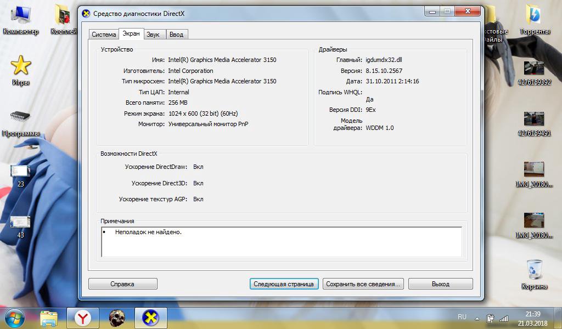Screen dimensions: 562x329
Task: Show hidden tray icons arrow
Action: (x=477, y=318)
